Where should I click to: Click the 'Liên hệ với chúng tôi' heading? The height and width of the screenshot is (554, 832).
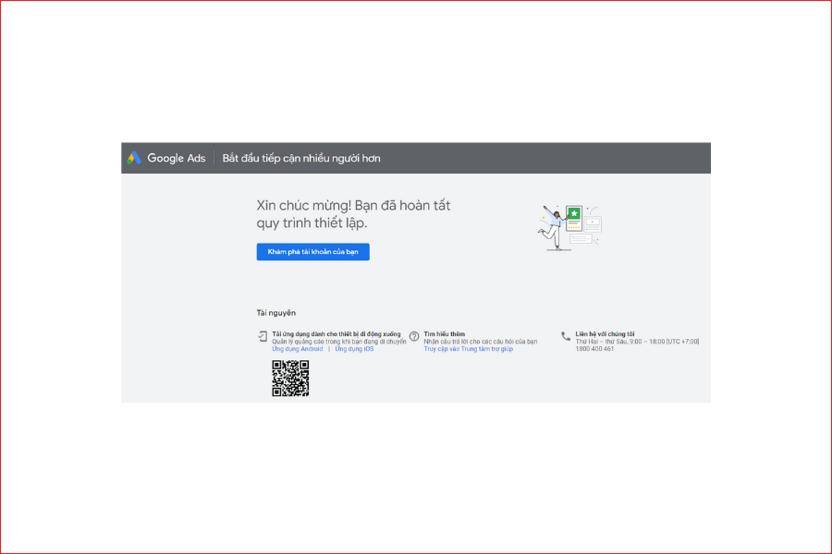click(x=605, y=334)
